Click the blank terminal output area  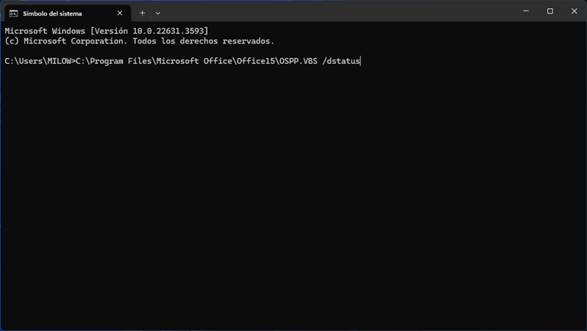pyautogui.click(x=294, y=199)
